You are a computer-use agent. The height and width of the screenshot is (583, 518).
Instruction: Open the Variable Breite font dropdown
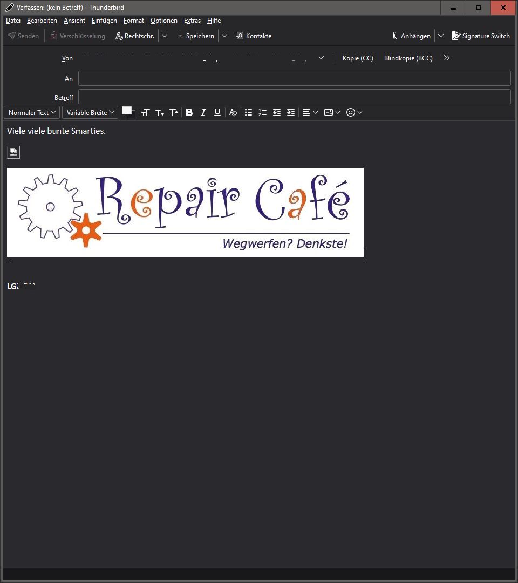pyautogui.click(x=90, y=112)
